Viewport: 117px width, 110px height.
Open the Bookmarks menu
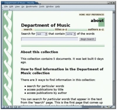[x=32, y=6]
